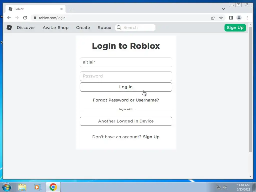Click the Log In button
Image resolution: width=256 pixels, height=192 pixels.
pyautogui.click(x=126, y=87)
